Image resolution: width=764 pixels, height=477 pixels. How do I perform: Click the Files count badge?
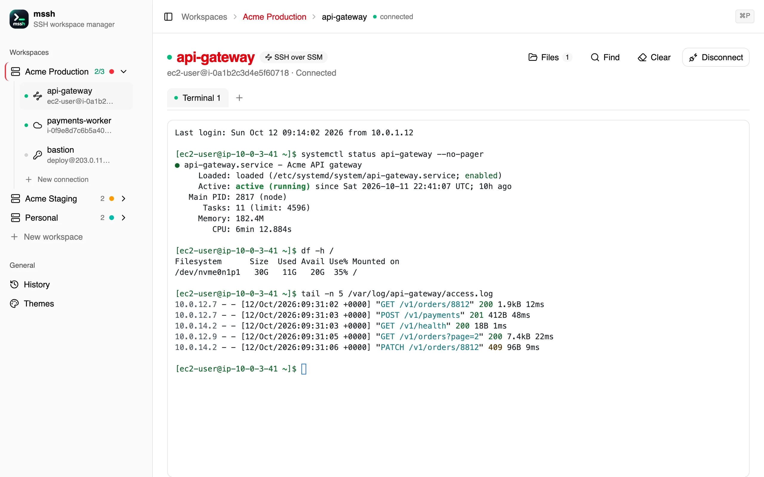[567, 57]
